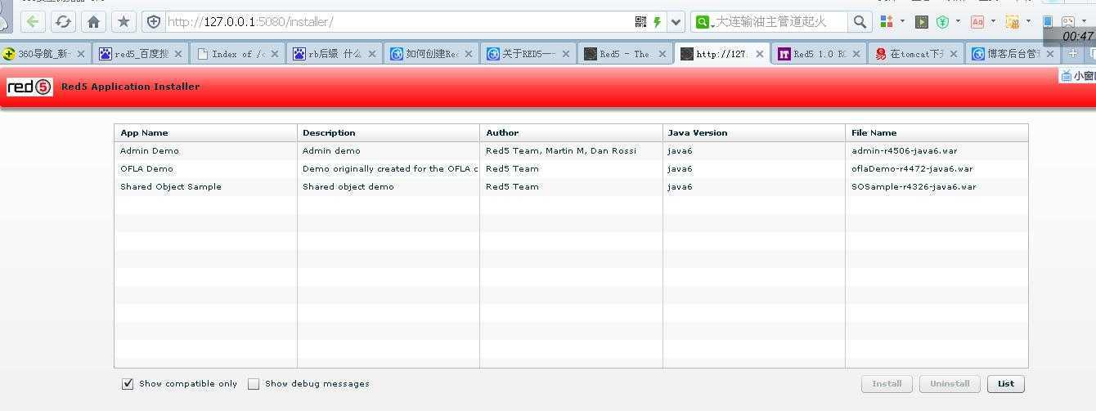Image resolution: width=1096 pixels, height=411 pixels.
Task: Click the red Aa translate extension icon
Action: (x=977, y=21)
